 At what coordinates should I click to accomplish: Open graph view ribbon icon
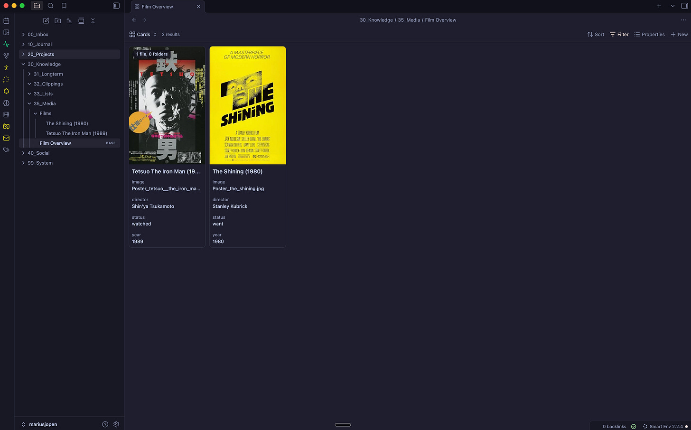pyautogui.click(x=6, y=56)
